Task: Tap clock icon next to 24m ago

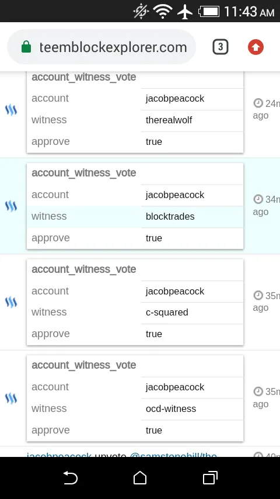Action: click(x=258, y=103)
